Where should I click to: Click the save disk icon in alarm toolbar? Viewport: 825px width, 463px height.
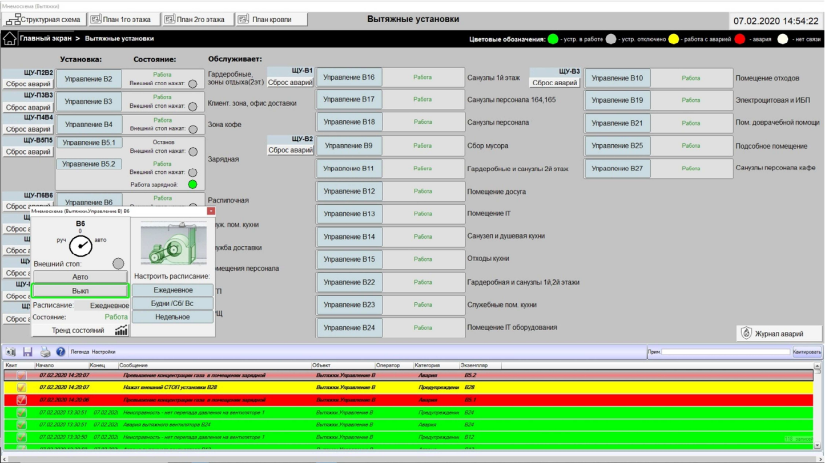pyautogui.click(x=27, y=352)
